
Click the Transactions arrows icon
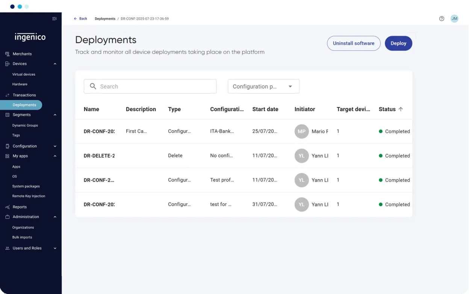(7, 95)
